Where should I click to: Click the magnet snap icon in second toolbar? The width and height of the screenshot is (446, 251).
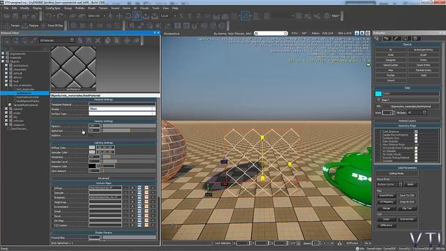click(x=195, y=26)
